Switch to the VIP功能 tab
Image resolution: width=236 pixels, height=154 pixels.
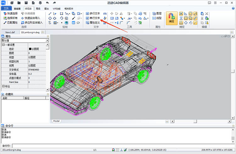click(x=57, y=9)
